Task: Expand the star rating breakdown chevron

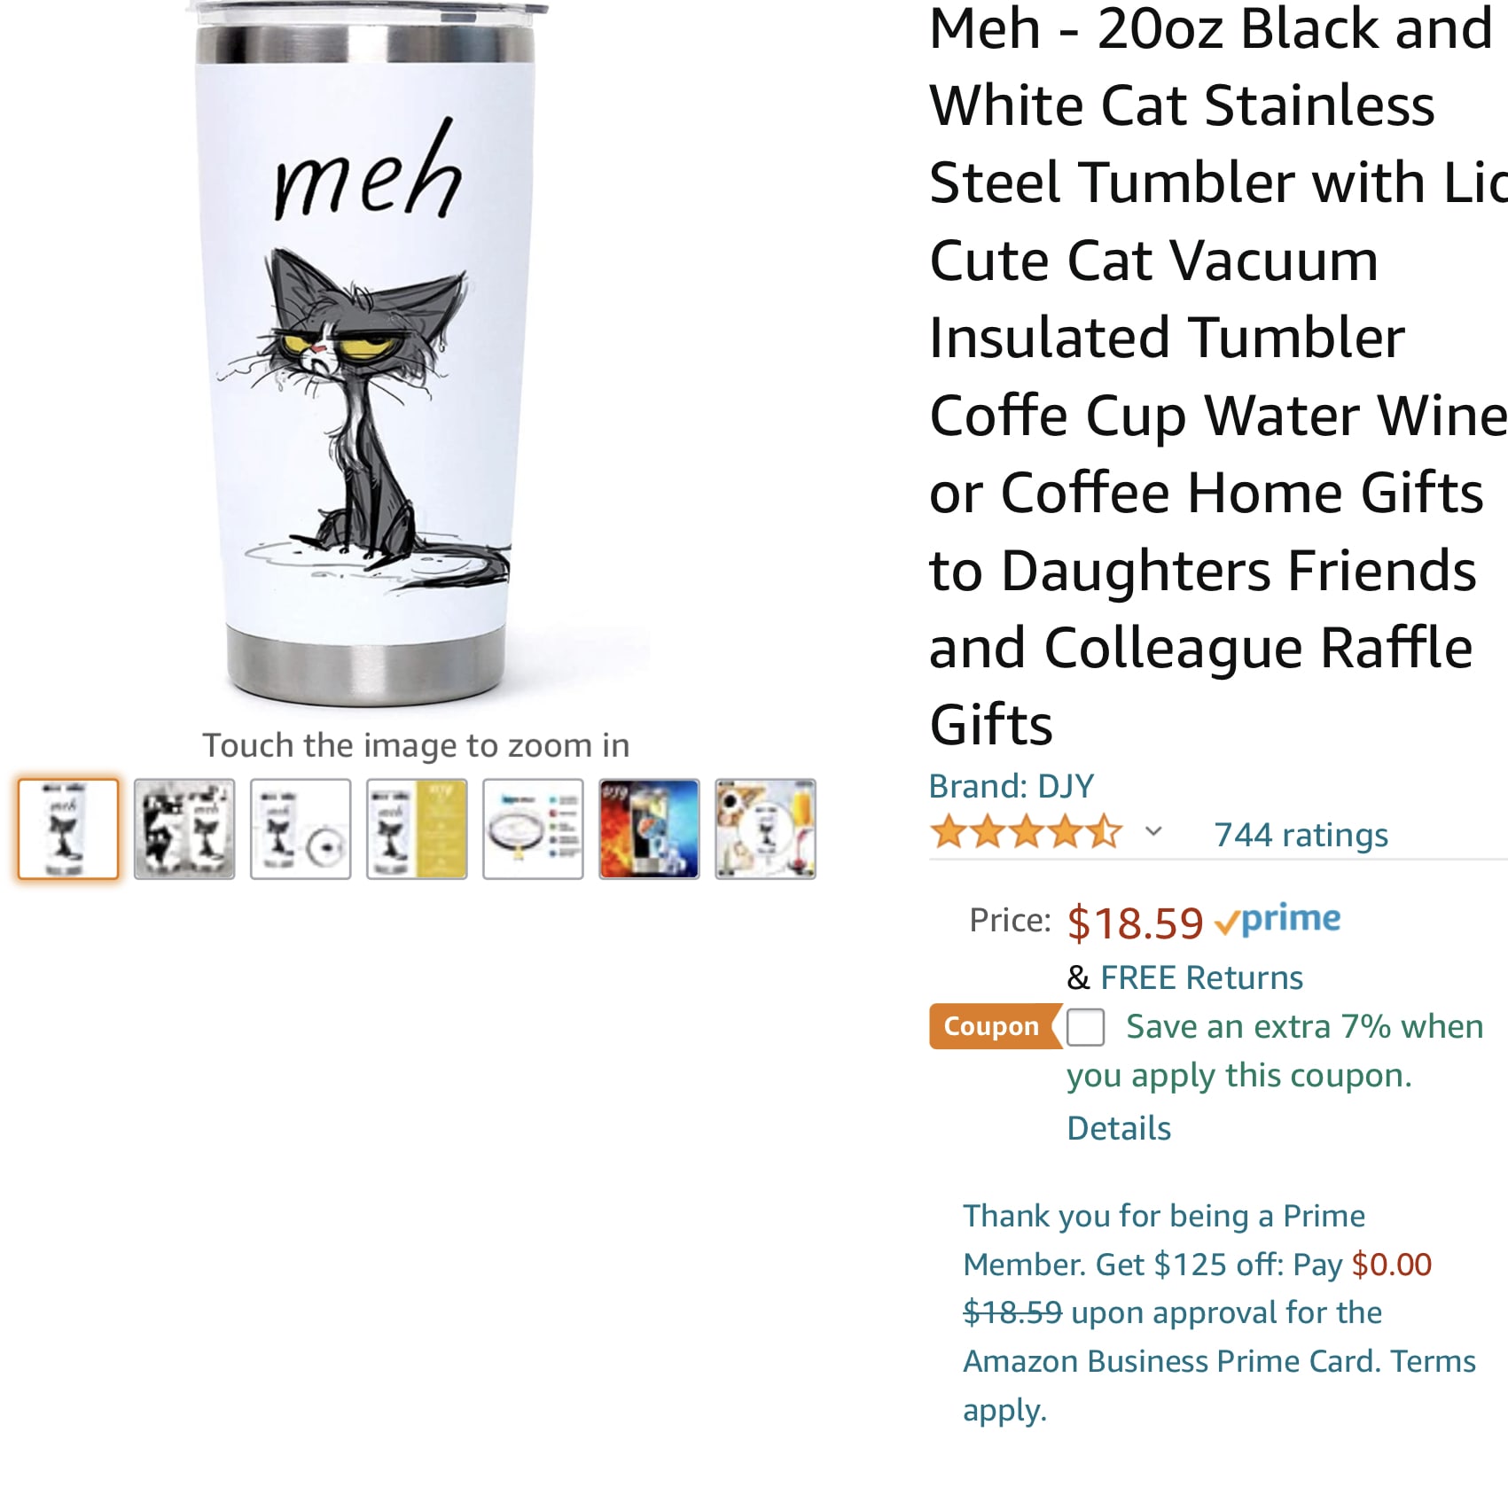Action: (1152, 831)
